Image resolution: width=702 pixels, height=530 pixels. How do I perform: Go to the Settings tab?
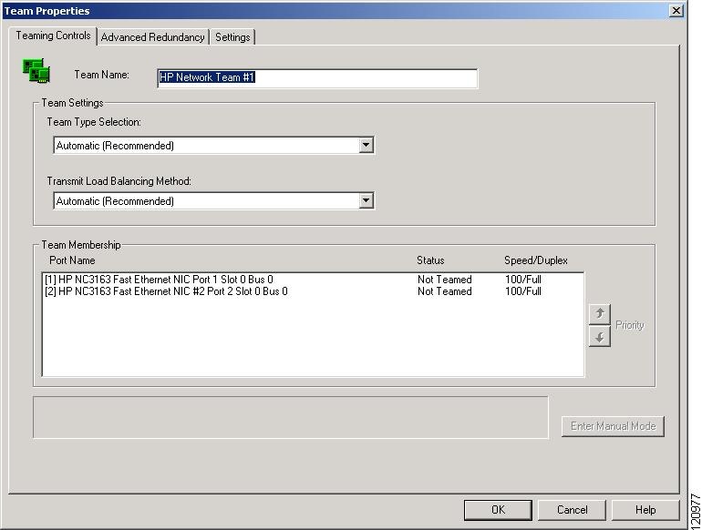point(232,37)
